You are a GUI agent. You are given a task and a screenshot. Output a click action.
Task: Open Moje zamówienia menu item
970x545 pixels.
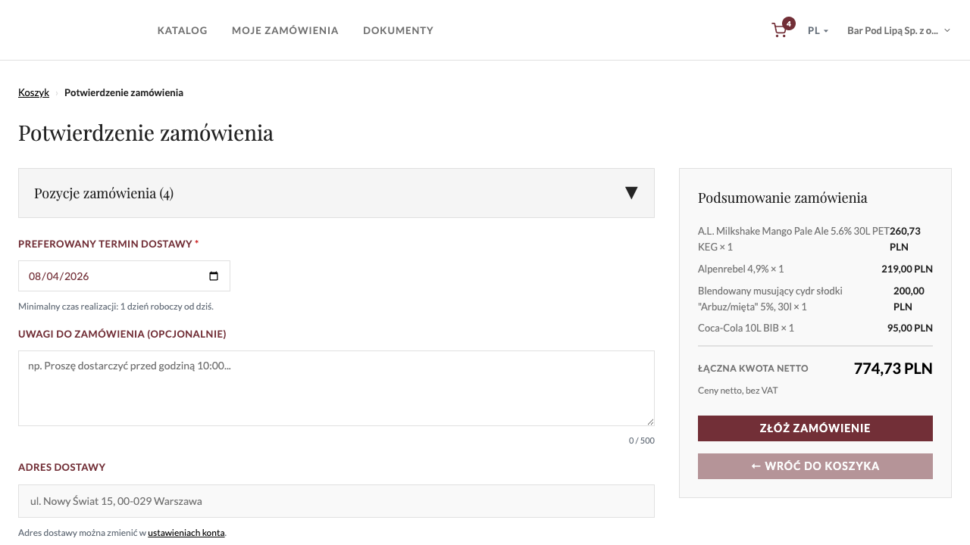tap(285, 30)
